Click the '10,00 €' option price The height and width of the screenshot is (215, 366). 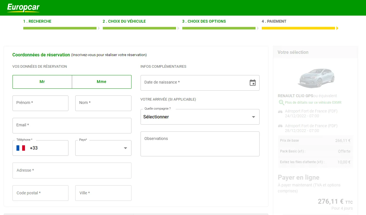coord(344,162)
